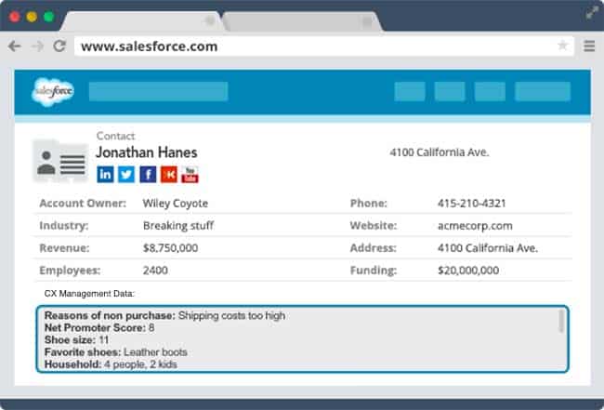The height and width of the screenshot is (410, 604).
Task: Close the second browser tab
Action: 367,21
